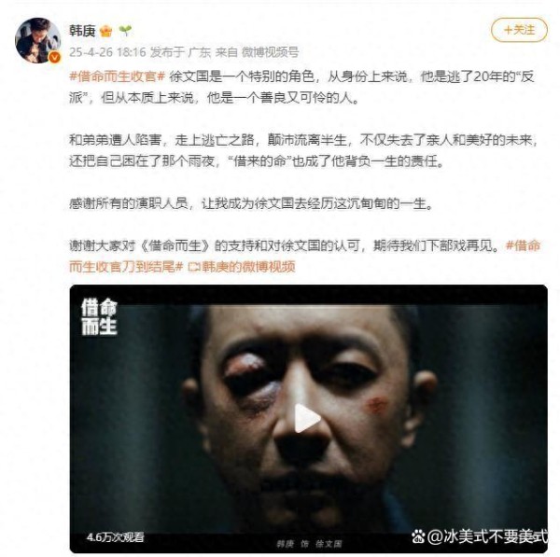Click the crown member icon beside 韩庚
This screenshot has width=560, height=557.
tap(105, 31)
